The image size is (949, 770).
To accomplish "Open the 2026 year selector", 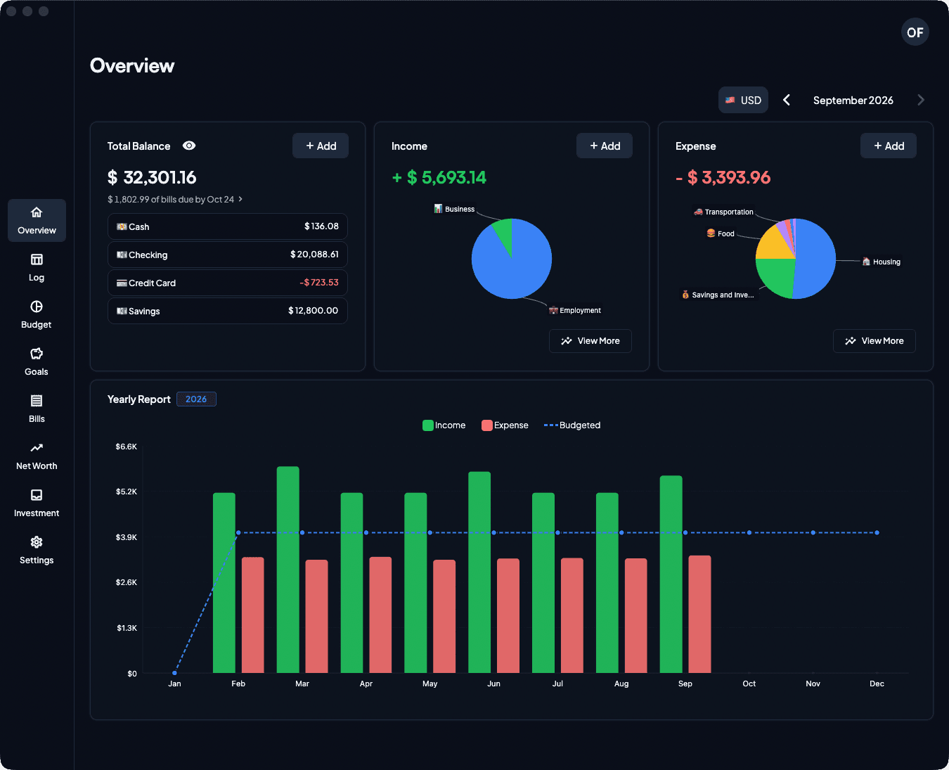I will (196, 399).
